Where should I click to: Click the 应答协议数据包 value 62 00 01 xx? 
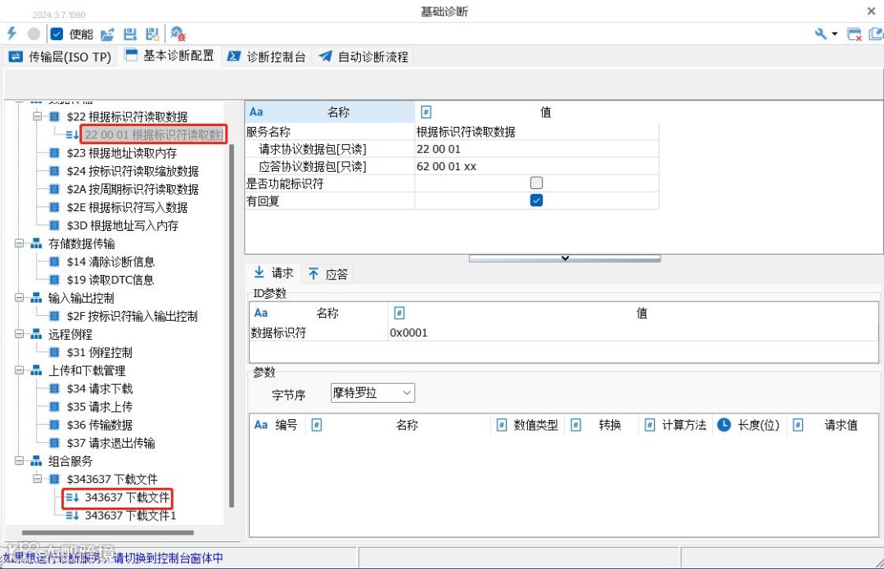coord(447,166)
